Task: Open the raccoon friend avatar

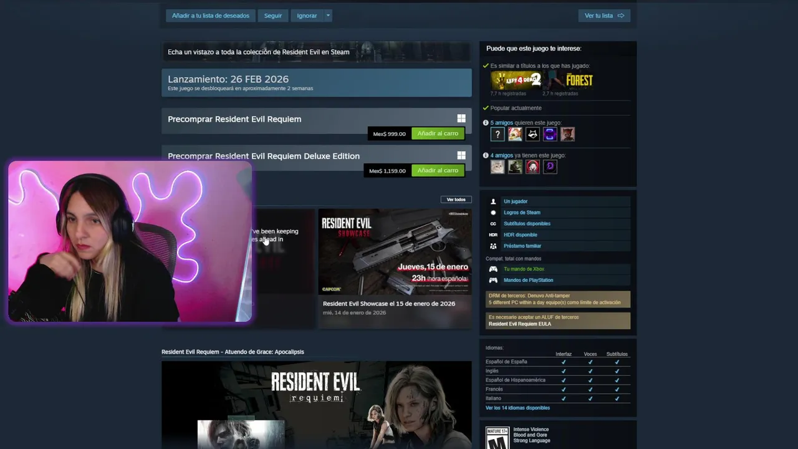Action: click(x=532, y=134)
